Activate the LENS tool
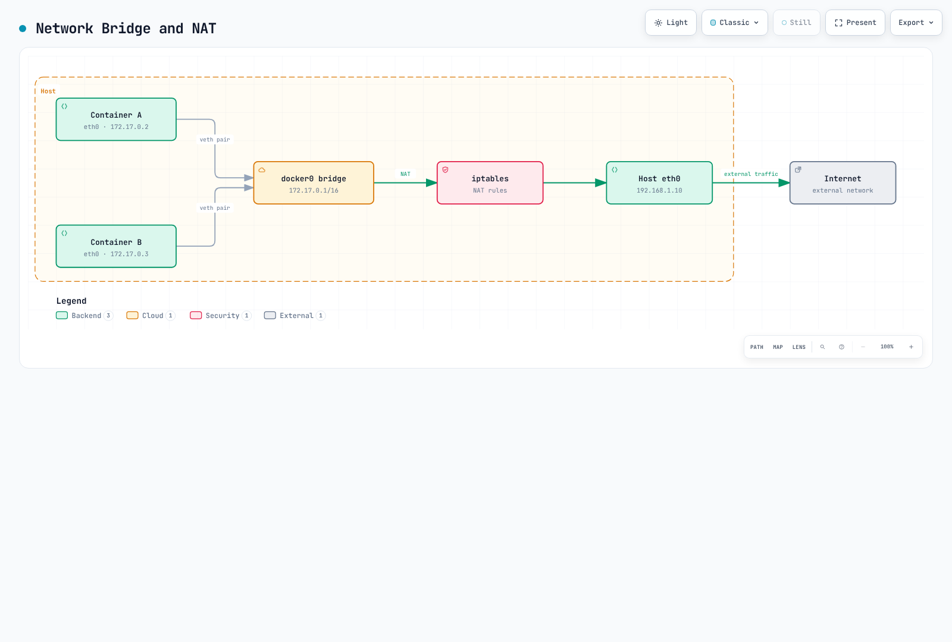The height and width of the screenshot is (642, 952). point(799,347)
